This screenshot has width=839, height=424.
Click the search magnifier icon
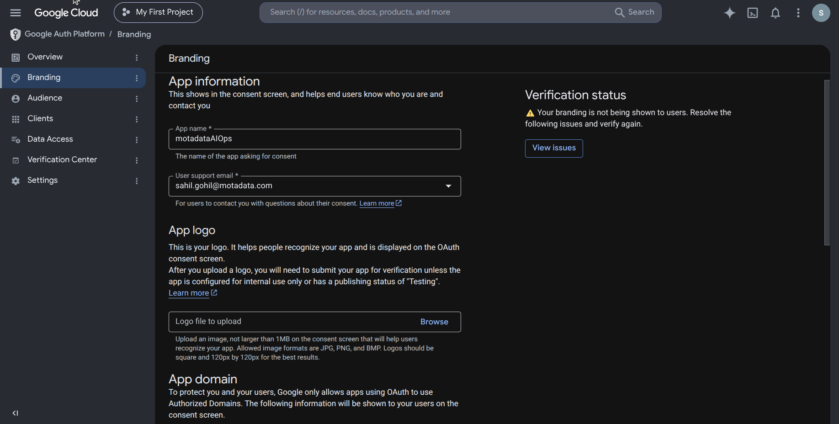[620, 12]
